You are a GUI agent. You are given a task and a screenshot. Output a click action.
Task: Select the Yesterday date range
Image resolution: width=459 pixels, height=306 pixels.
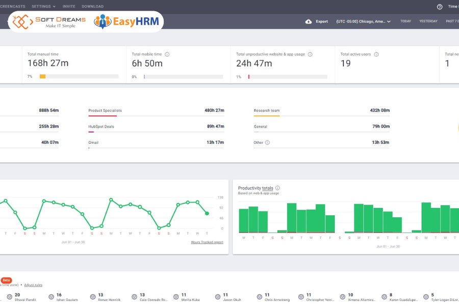(x=428, y=21)
